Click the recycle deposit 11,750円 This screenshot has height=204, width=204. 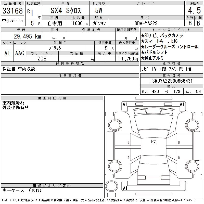128,59
